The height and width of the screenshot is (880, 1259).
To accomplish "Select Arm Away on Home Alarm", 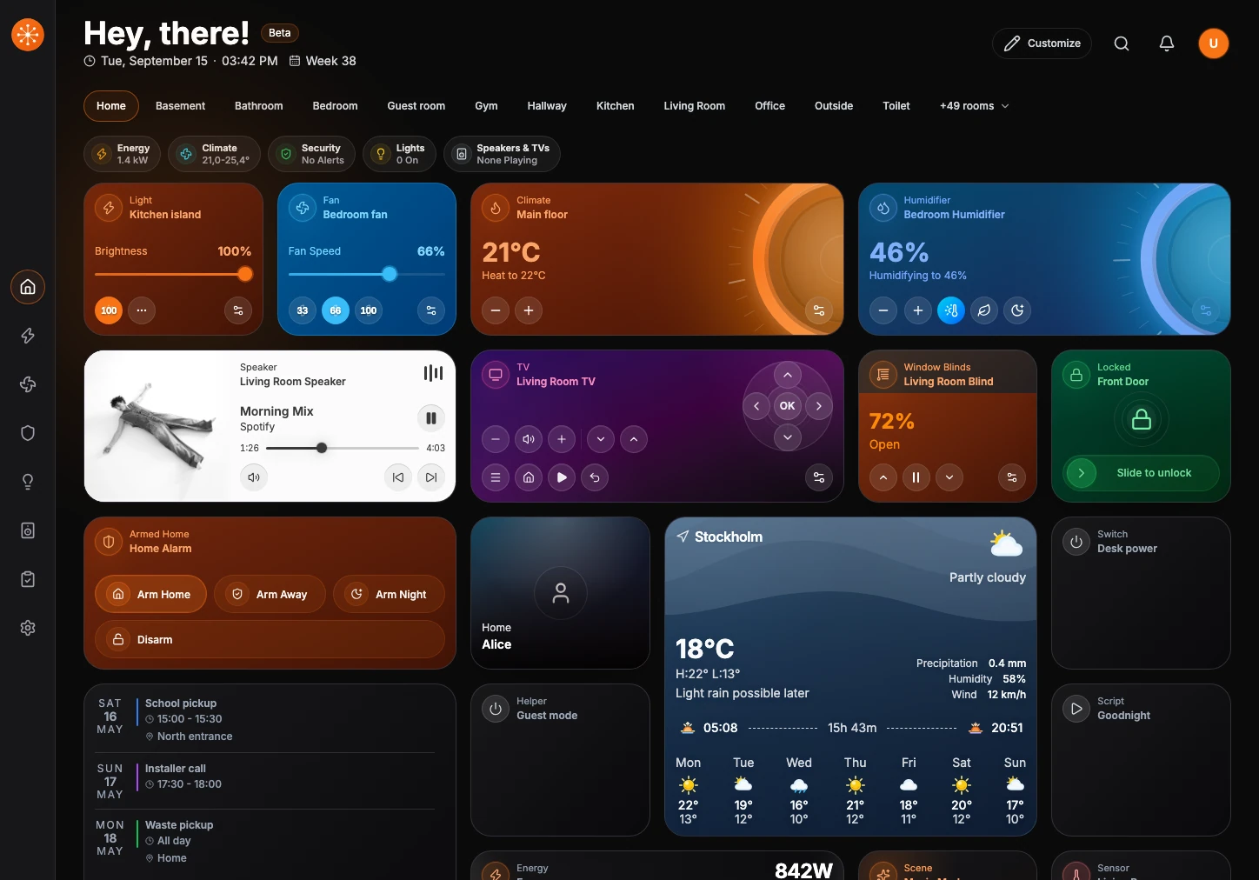I will (x=270, y=594).
